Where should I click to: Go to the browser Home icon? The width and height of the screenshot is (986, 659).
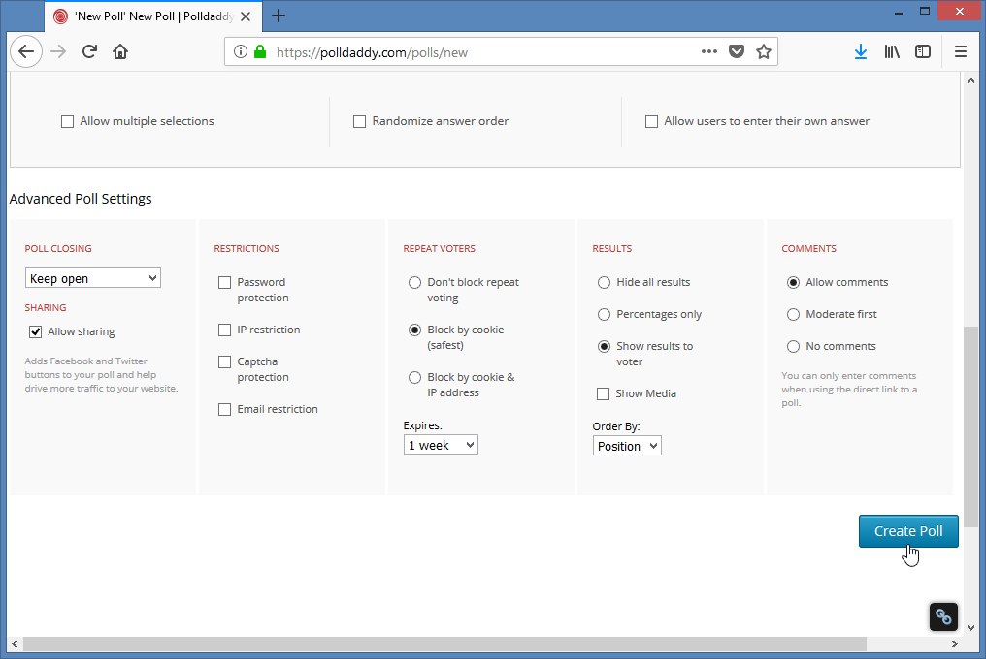pyautogui.click(x=120, y=52)
